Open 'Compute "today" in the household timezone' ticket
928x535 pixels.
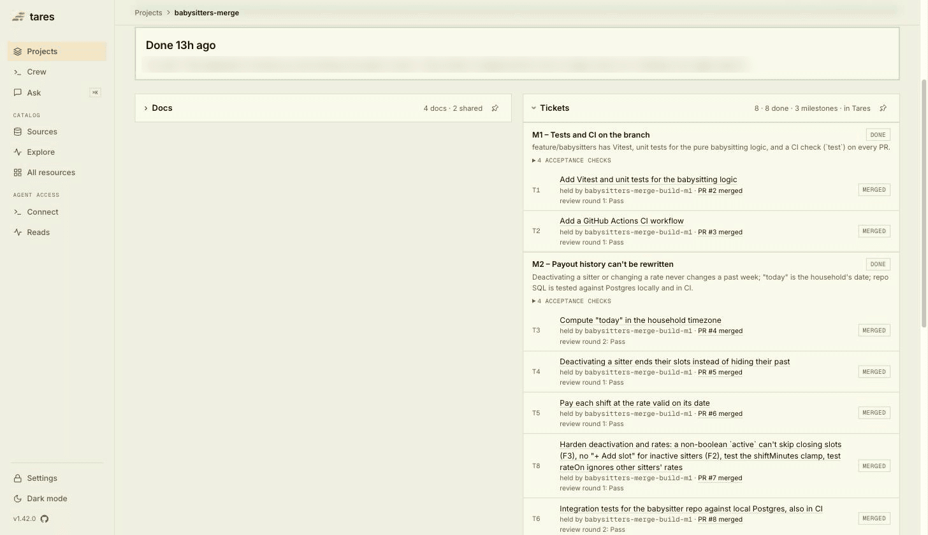pos(641,320)
